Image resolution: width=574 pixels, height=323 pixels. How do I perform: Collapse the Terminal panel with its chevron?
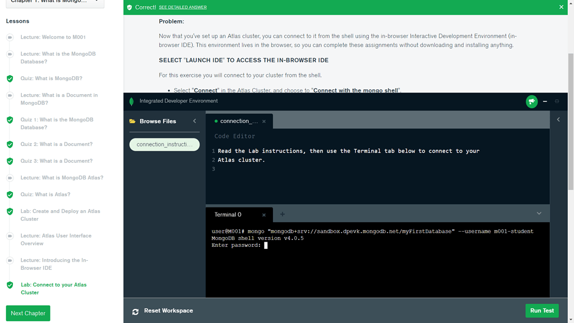coord(539,214)
